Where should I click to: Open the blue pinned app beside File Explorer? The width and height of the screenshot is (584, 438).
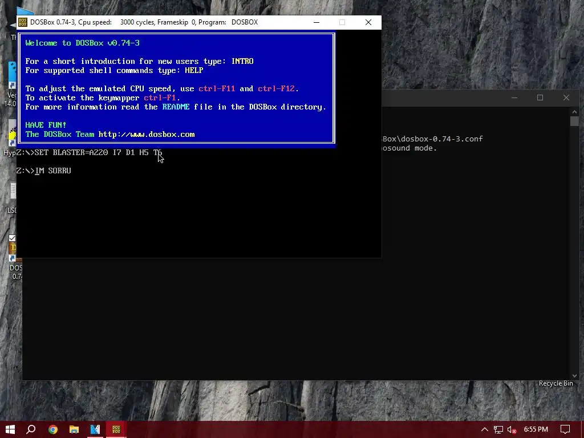[95, 429]
